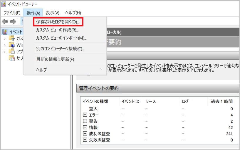This screenshot has height=150, width=240.
Task: Select the 警告 row label
Action: 93,121
